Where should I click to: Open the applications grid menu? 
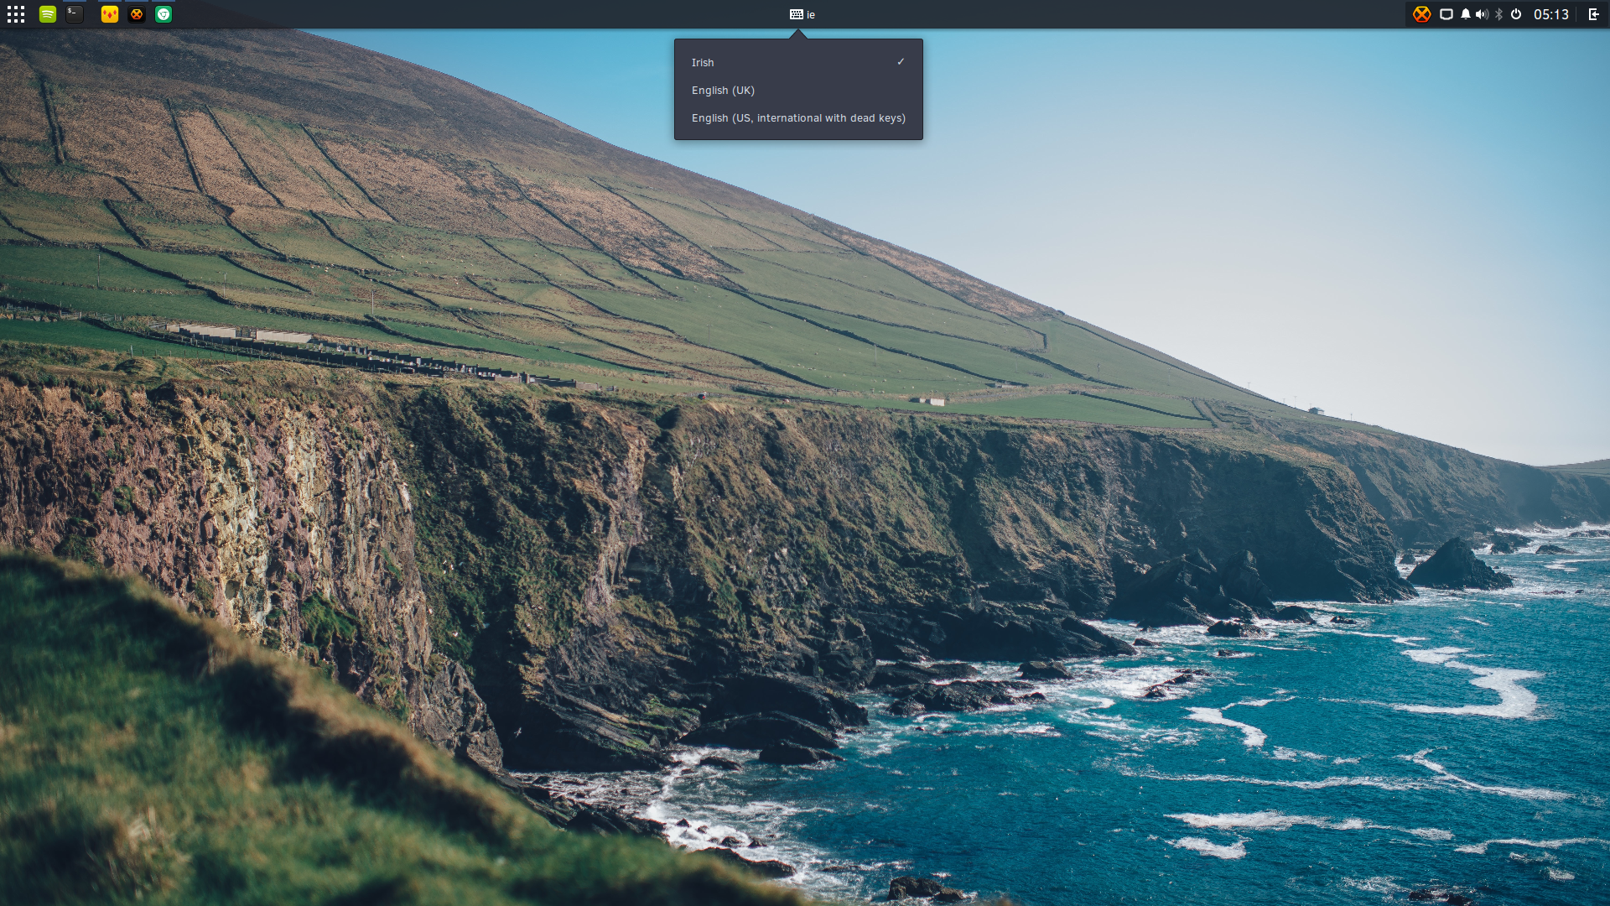coord(16,14)
